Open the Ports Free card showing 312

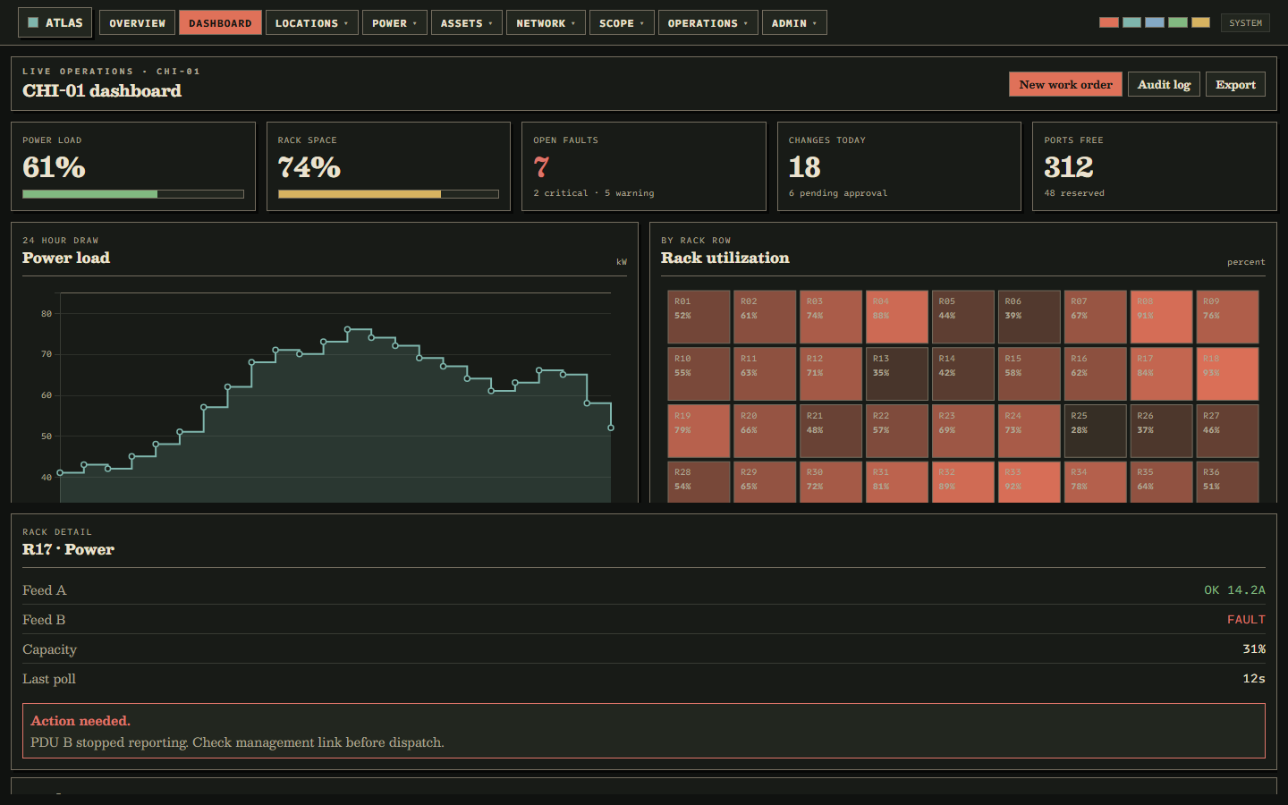coord(1155,166)
